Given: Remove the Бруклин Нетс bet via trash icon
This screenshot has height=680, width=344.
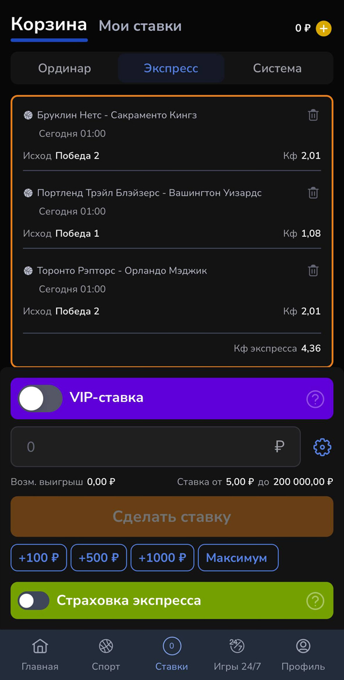Looking at the screenshot, I should (x=313, y=115).
